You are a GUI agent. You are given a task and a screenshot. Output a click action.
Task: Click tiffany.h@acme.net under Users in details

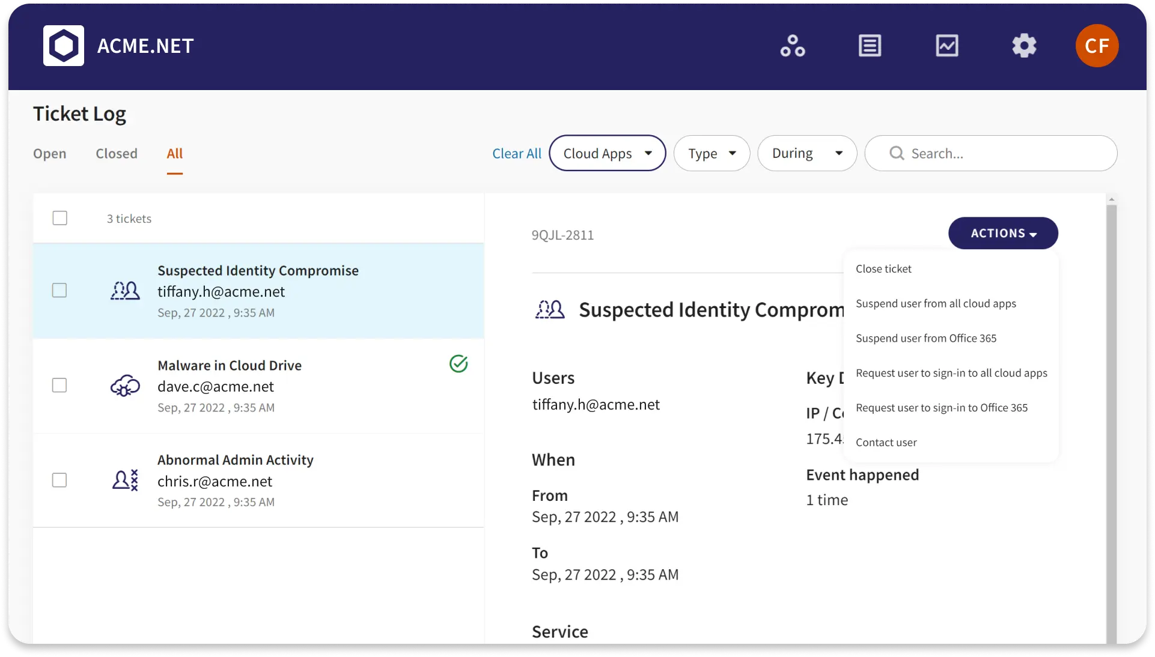[x=596, y=404]
